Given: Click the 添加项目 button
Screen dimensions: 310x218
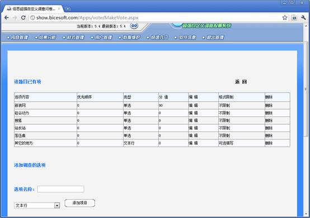Looking at the screenshot, I should click(x=80, y=203).
